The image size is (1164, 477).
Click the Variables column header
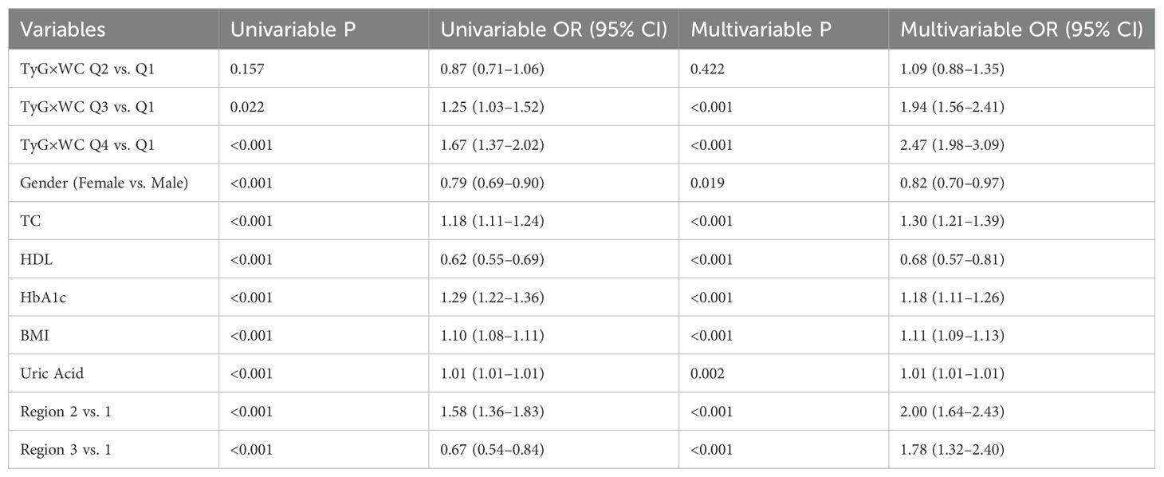pos(63,30)
